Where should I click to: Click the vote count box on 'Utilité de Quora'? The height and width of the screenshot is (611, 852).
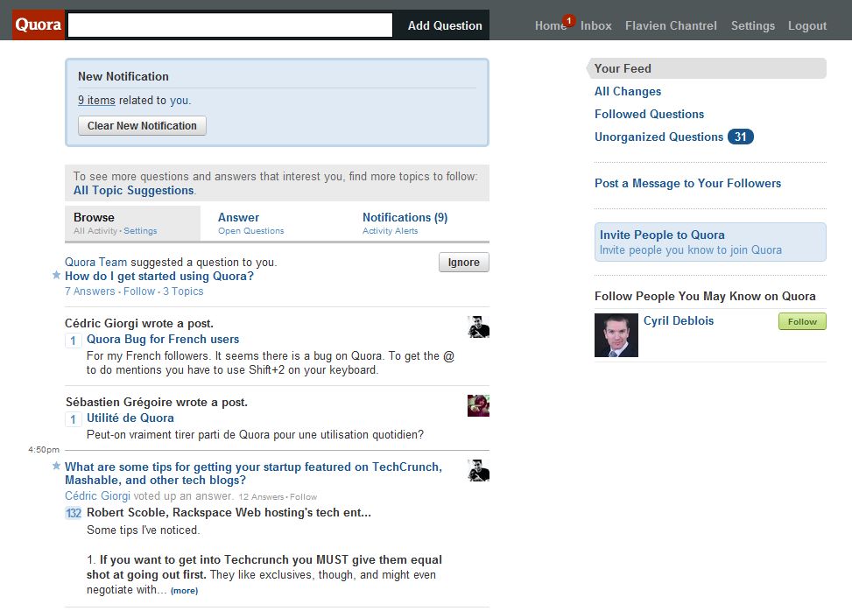tap(74, 419)
